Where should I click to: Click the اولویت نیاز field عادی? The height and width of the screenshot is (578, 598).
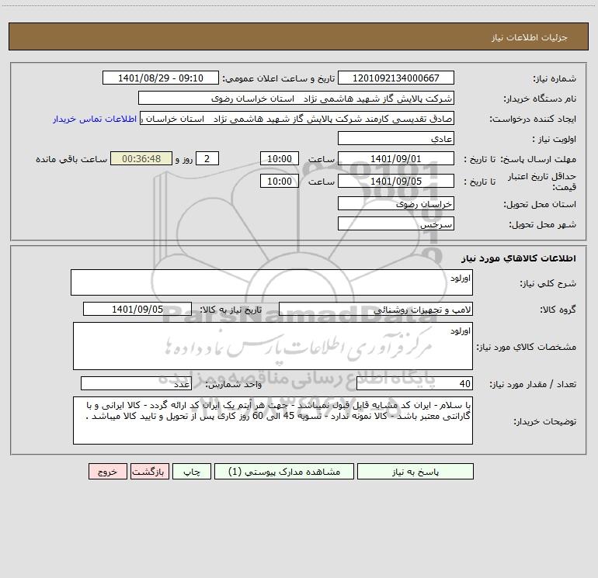click(396, 138)
